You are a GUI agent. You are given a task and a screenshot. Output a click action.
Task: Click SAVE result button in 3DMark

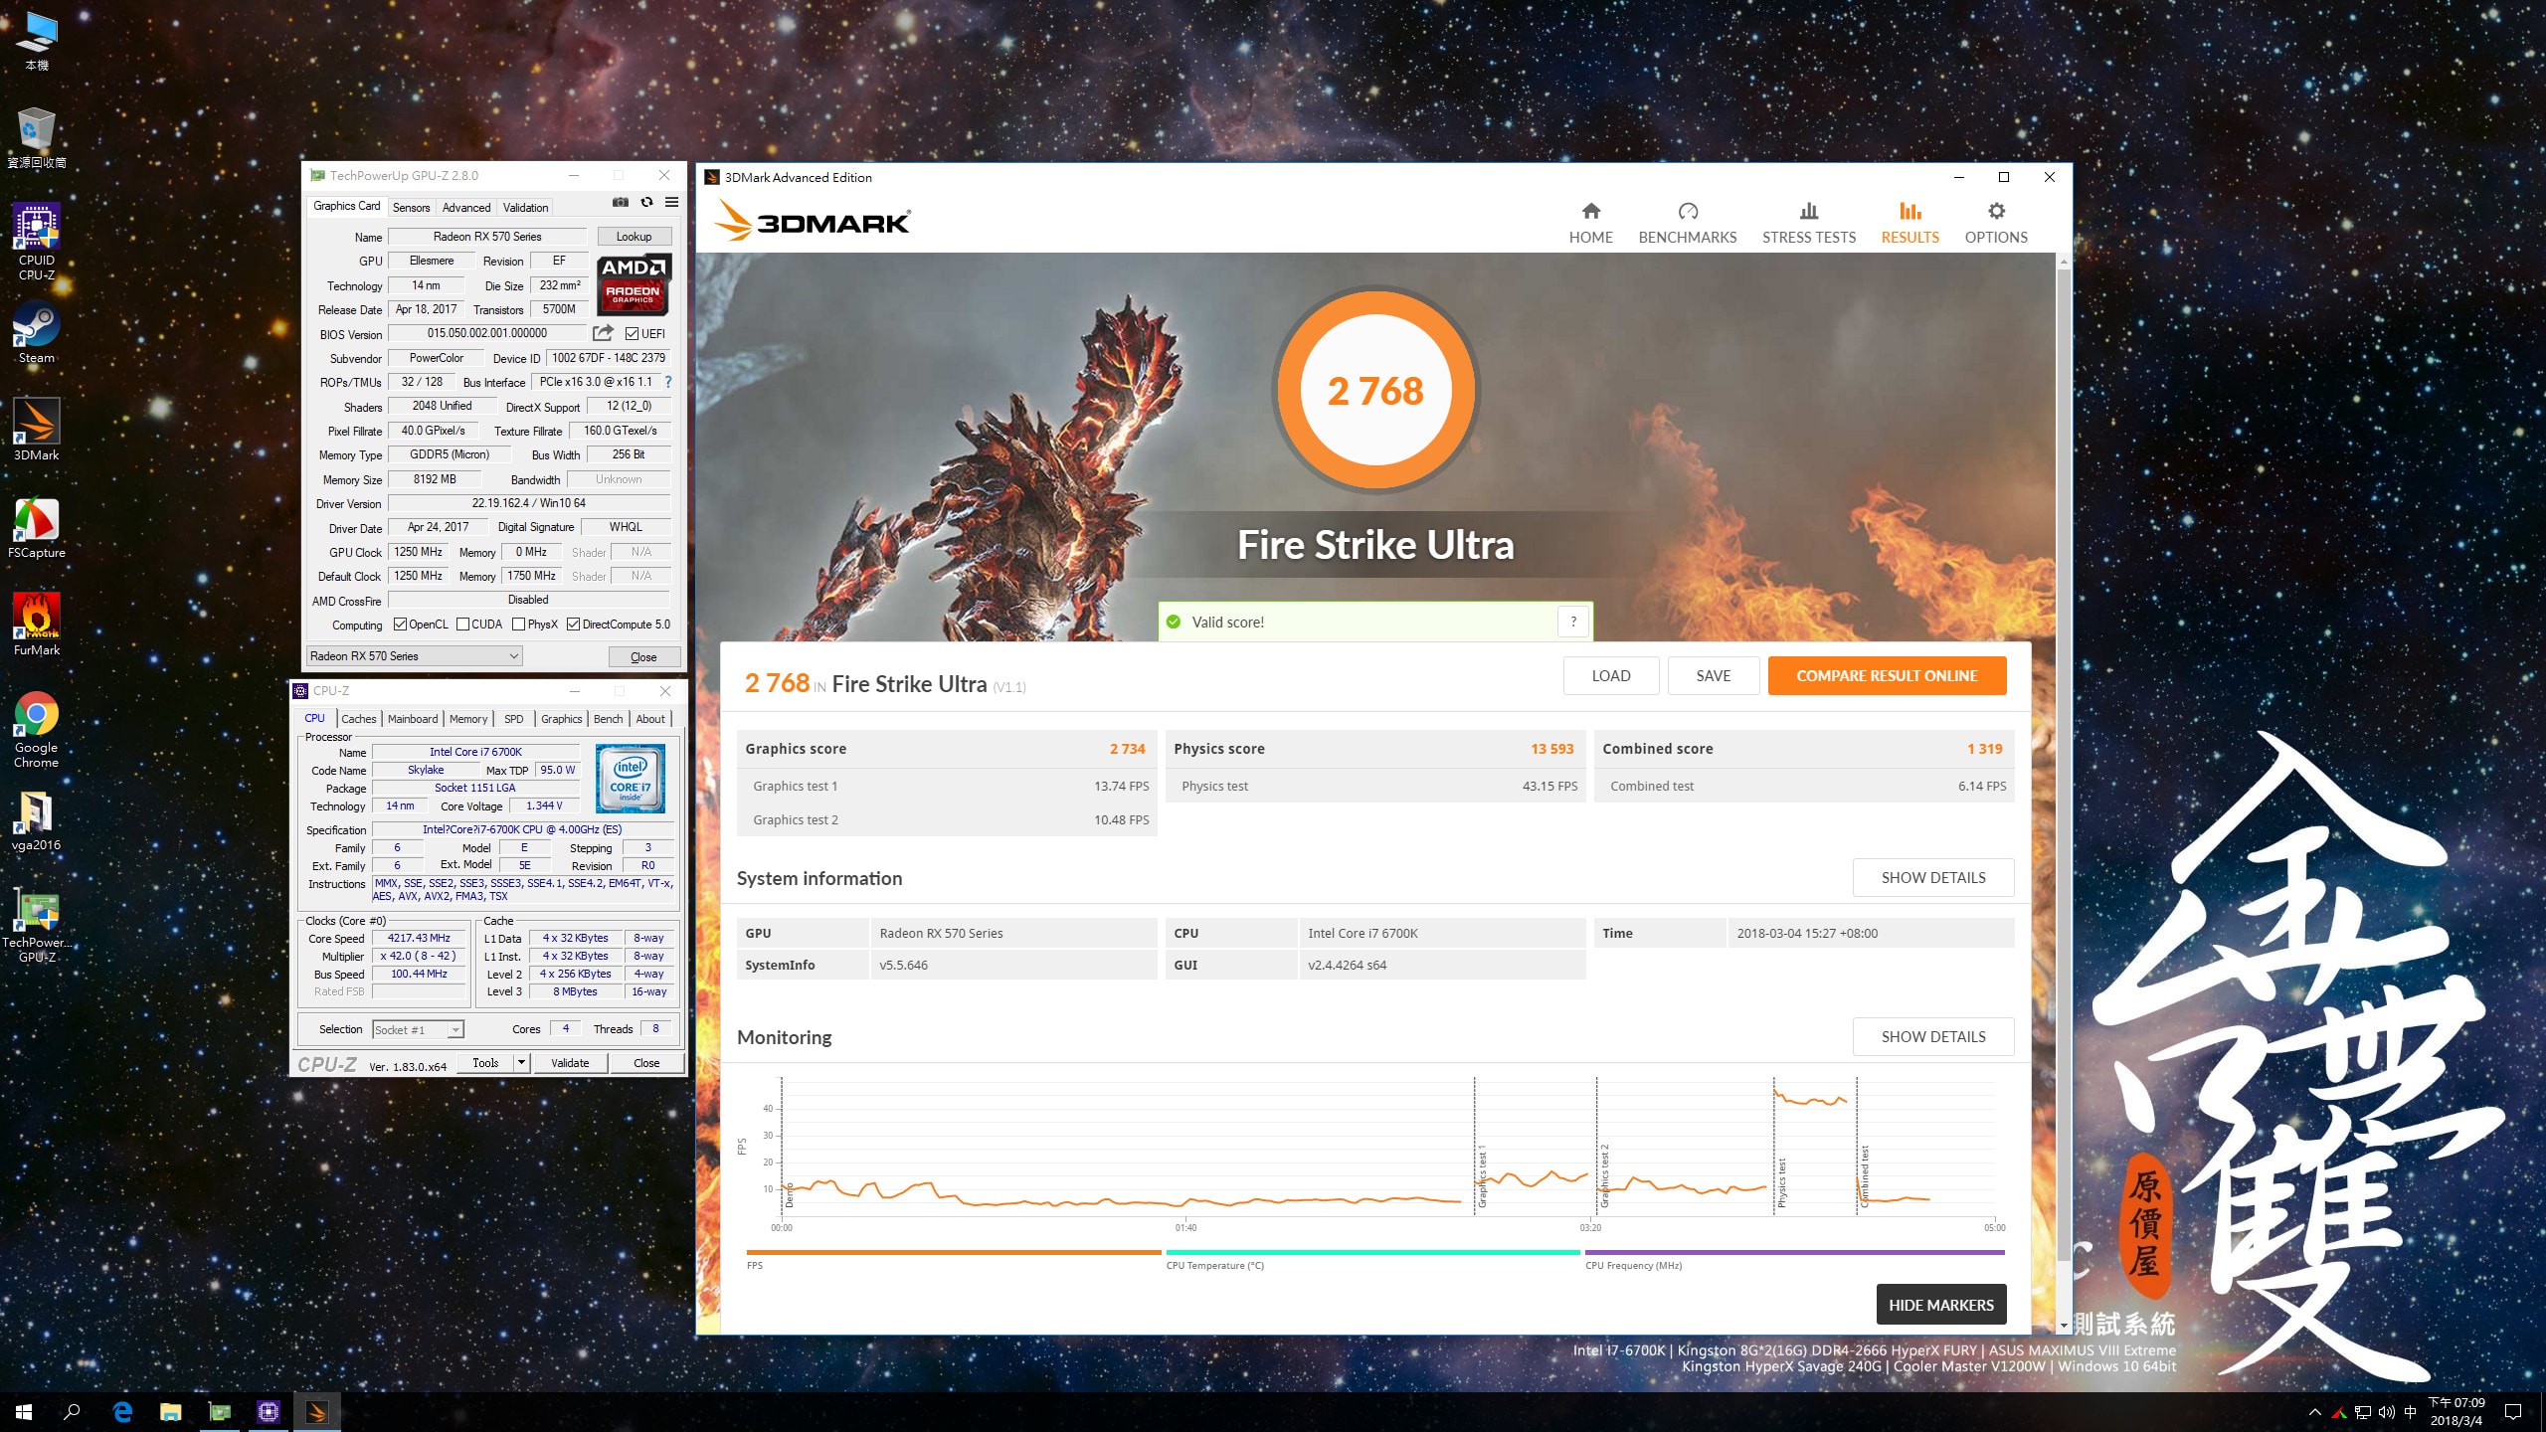point(1713,676)
